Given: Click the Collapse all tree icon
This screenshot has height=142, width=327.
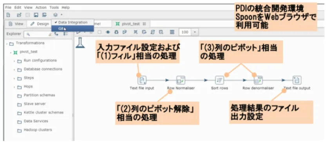Looking at the screenshot, I should [66, 34].
